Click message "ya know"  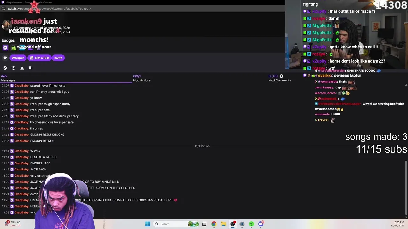tap(36, 98)
